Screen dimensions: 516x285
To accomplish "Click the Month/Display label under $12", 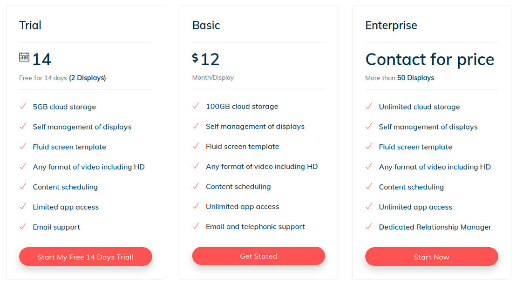I will pos(213,77).
